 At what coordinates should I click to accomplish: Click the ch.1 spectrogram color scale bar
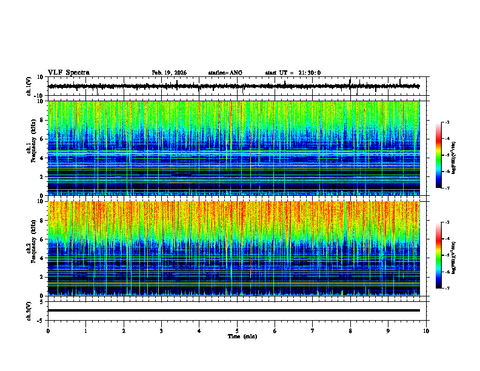pos(438,155)
